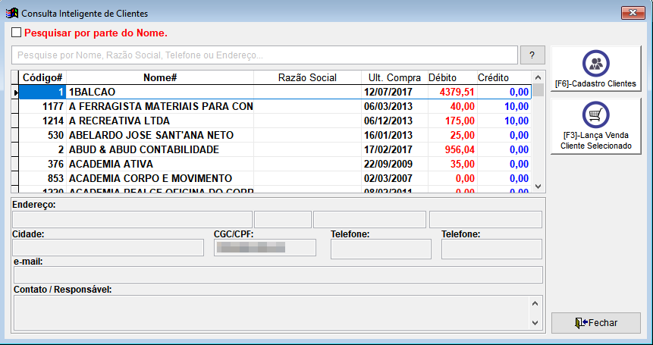Click the row pointer arrow beside 1BALCAO
The width and height of the screenshot is (653, 345).
(x=16, y=93)
